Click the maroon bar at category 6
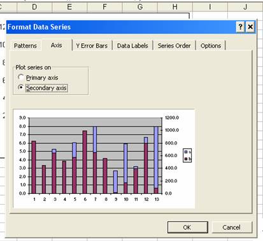The image size is (263, 241). pyautogui.click(x=85, y=162)
